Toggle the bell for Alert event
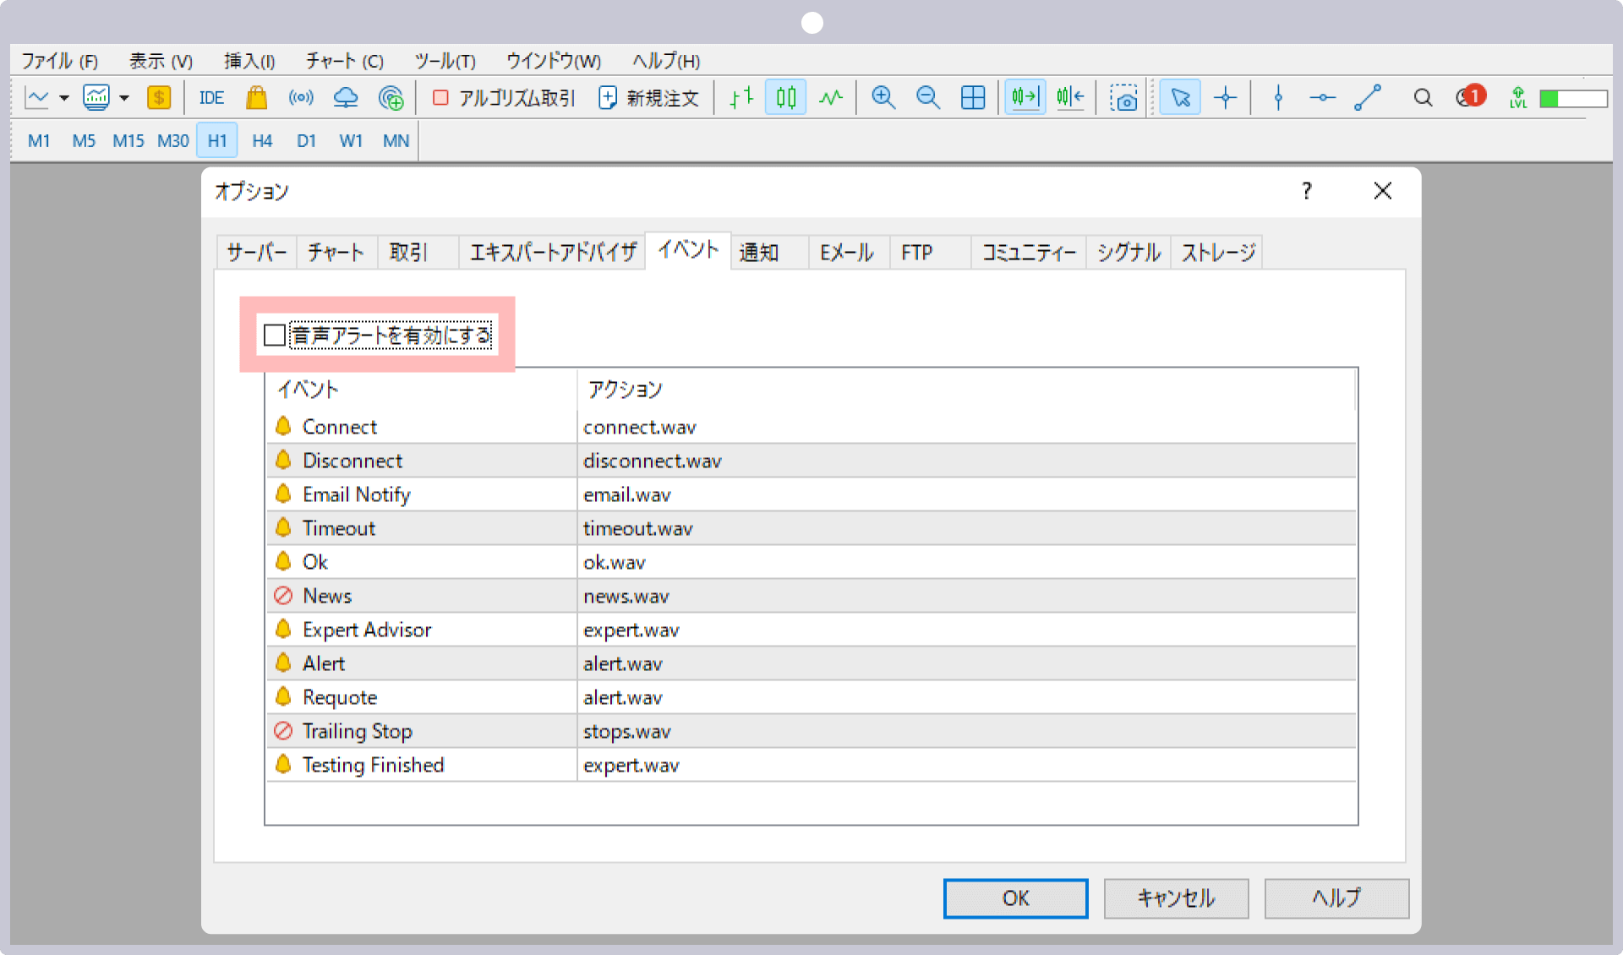This screenshot has height=955, width=1623. point(283,663)
